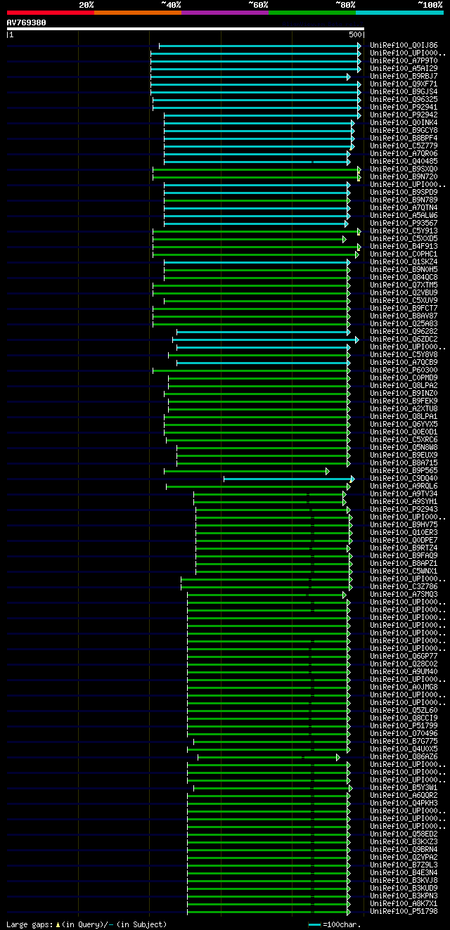
Task: Click the cyan ~100% identity legend segment
Action: tap(399, 13)
